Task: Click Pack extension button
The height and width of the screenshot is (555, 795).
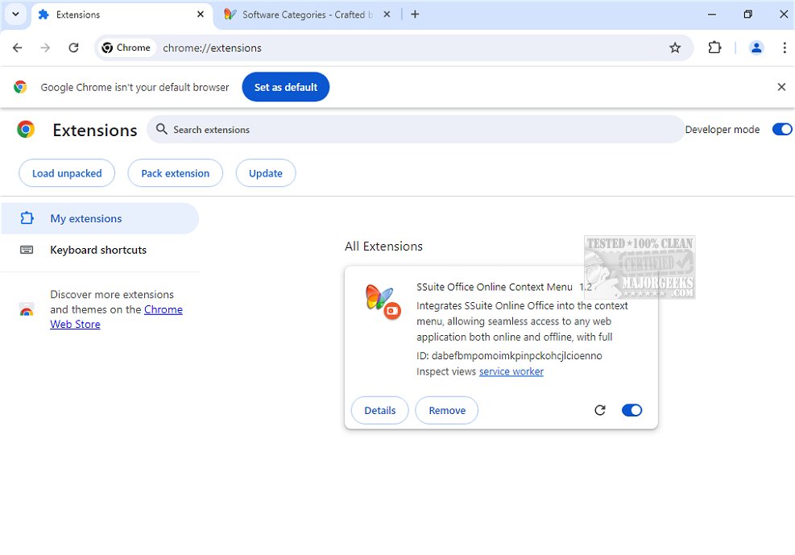Action: [175, 173]
